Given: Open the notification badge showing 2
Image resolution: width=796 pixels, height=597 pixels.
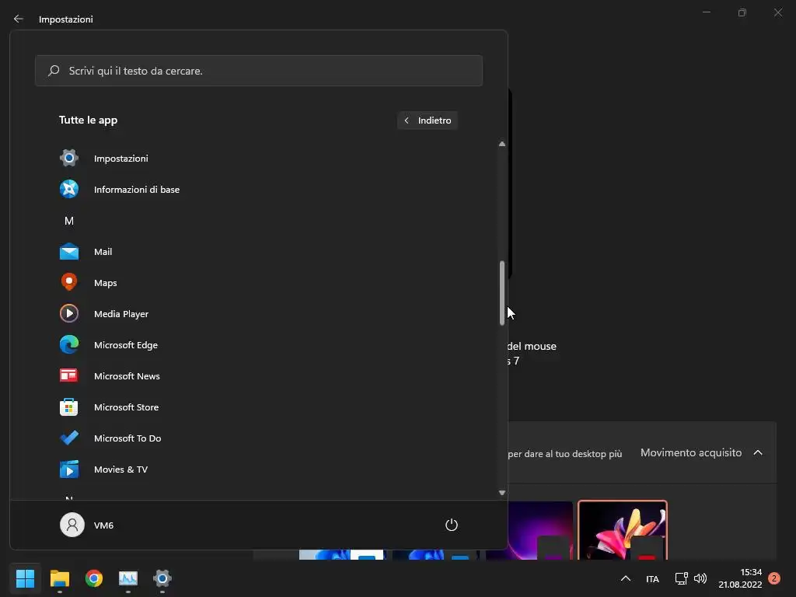Looking at the screenshot, I should pos(774,578).
